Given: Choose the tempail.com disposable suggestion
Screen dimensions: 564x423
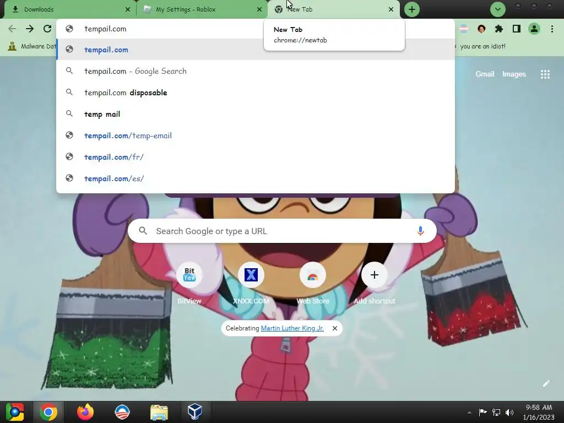Looking at the screenshot, I should click(x=256, y=93).
